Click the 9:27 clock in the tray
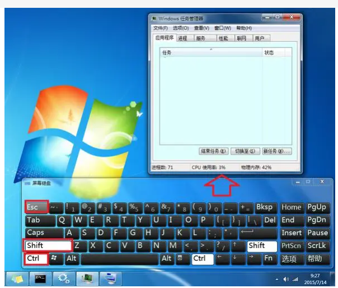The height and width of the screenshot is (288, 338). coord(315,276)
